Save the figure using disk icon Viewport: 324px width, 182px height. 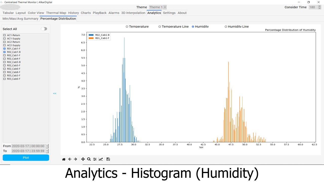pos(108,159)
